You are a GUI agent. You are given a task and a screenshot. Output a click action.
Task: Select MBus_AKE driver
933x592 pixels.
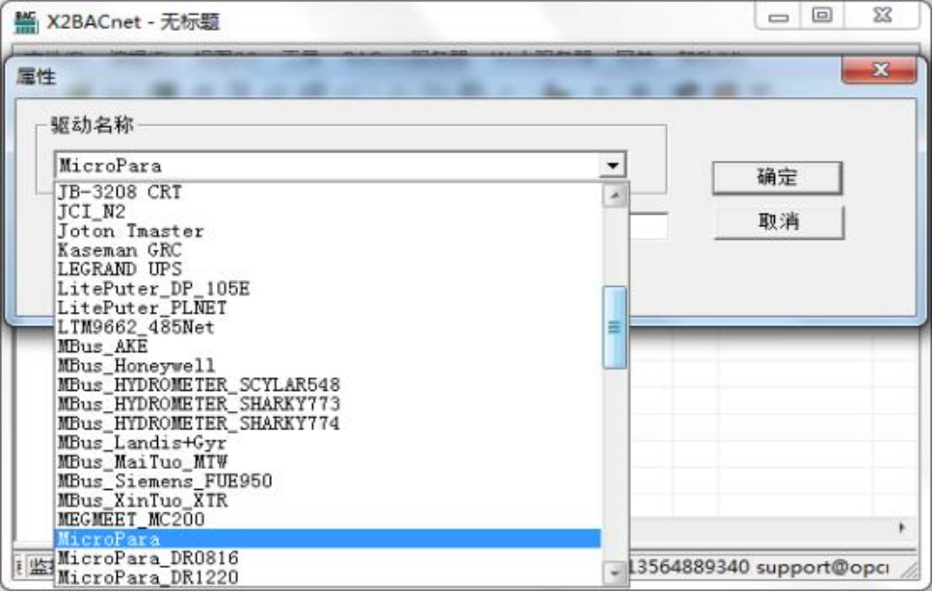(328, 346)
